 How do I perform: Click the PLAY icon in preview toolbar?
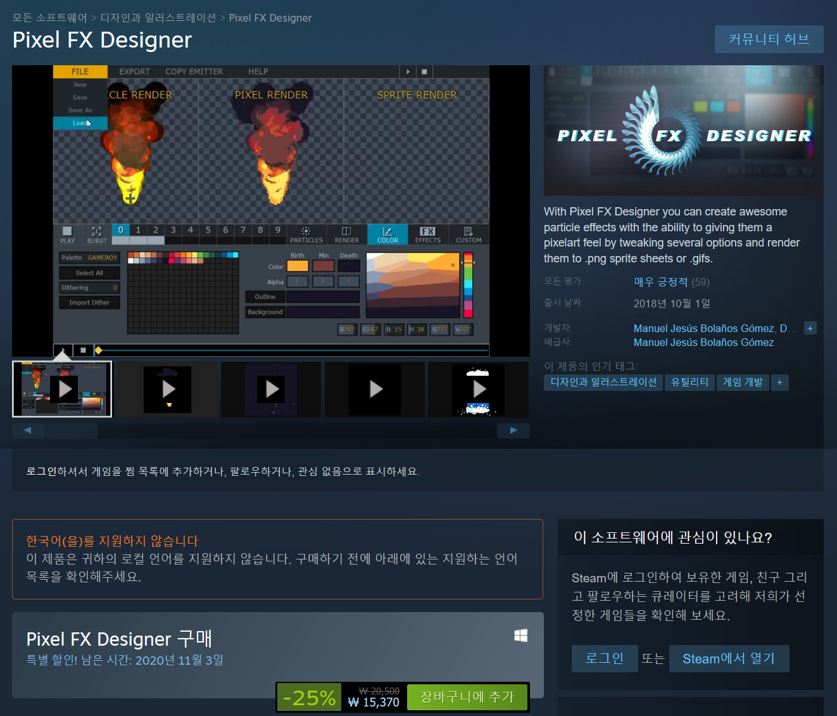coord(68,234)
